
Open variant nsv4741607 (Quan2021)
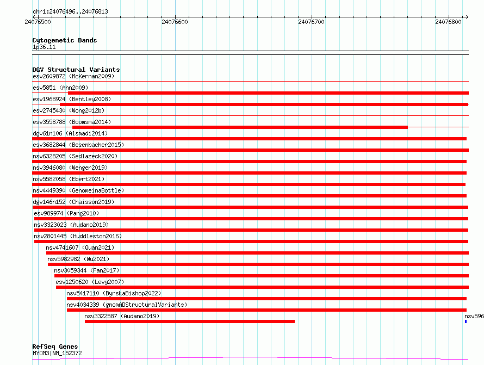pos(80,248)
